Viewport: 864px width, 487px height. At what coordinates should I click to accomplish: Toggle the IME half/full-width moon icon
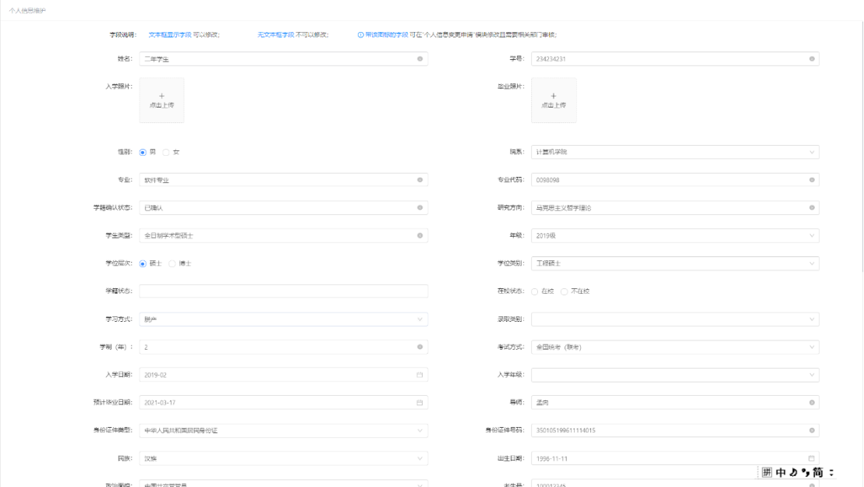[x=794, y=472]
